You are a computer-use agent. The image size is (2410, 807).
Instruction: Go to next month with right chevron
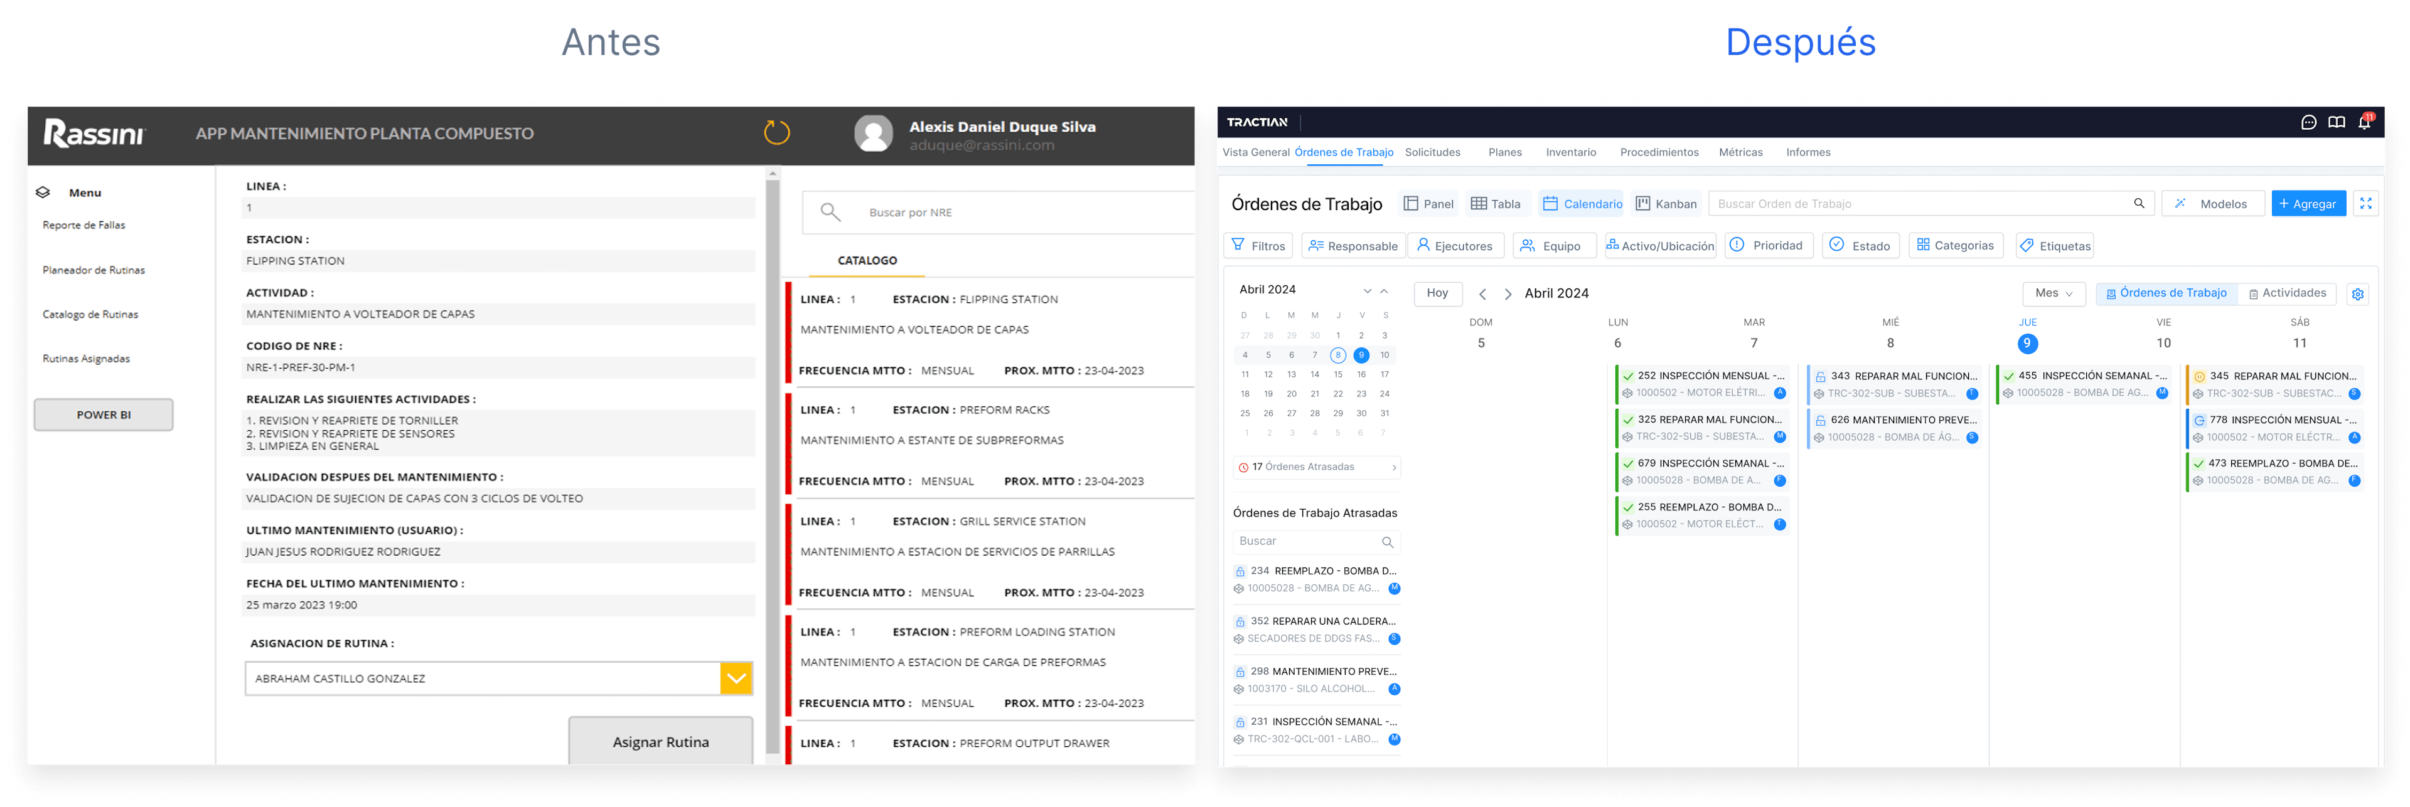(1508, 293)
